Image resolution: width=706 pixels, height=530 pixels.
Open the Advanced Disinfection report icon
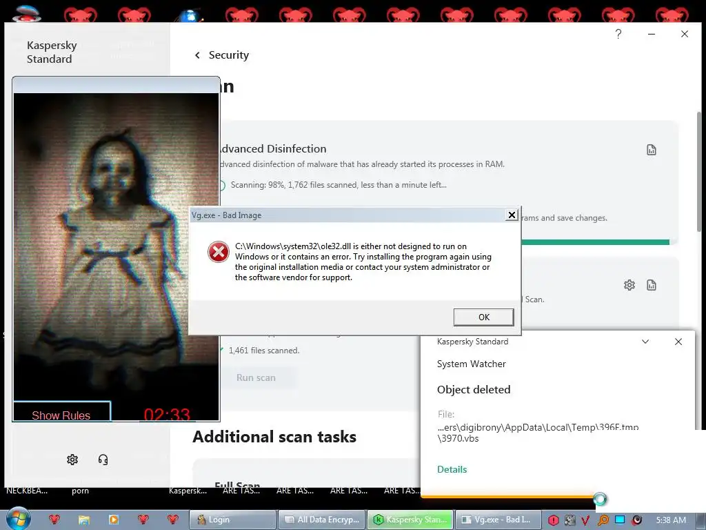point(651,150)
